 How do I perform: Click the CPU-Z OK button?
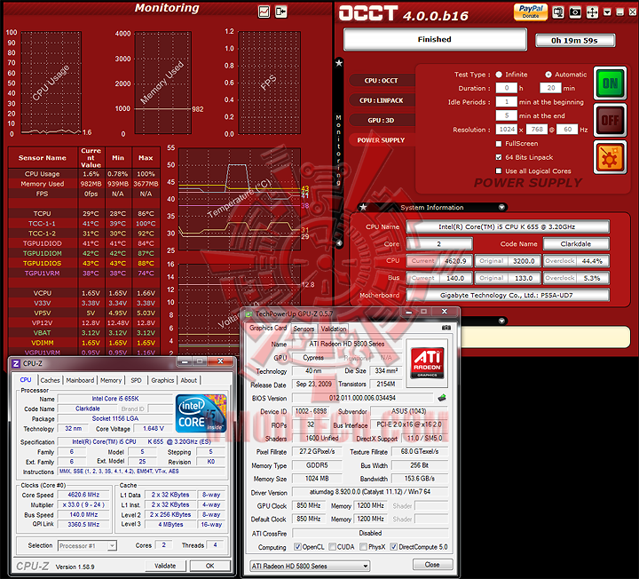[x=209, y=566]
